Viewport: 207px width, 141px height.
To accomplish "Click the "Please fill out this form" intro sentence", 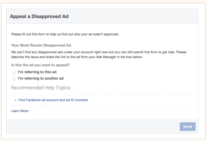I will click(65, 34).
